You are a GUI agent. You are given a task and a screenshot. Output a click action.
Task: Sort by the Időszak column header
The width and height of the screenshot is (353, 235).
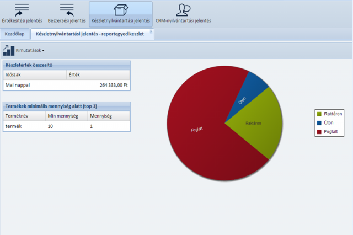click(x=33, y=74)
